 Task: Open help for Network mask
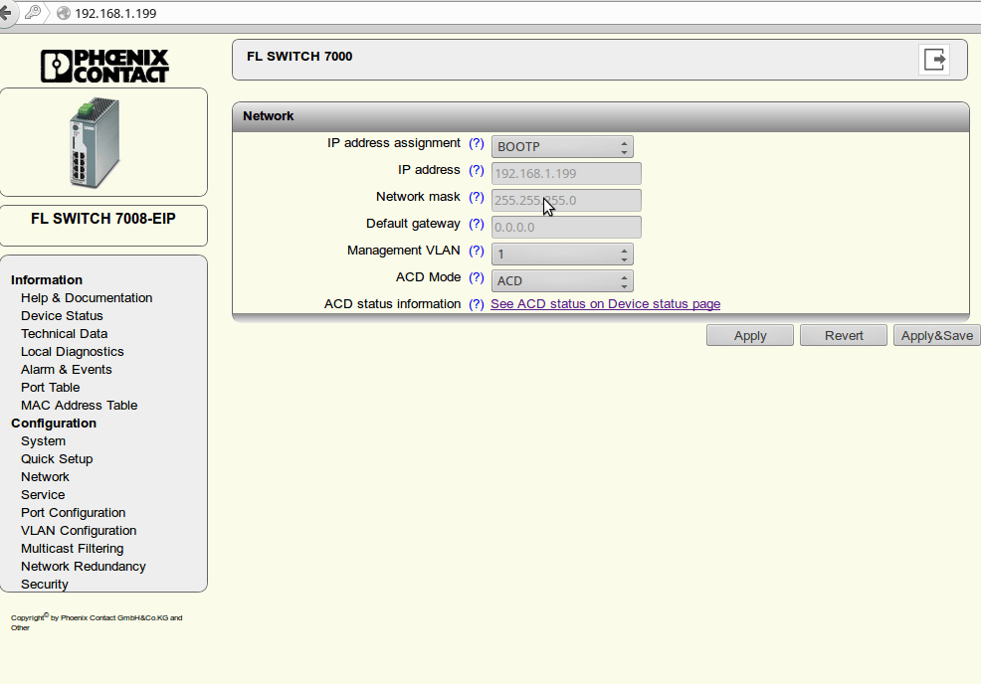point(477,197)
